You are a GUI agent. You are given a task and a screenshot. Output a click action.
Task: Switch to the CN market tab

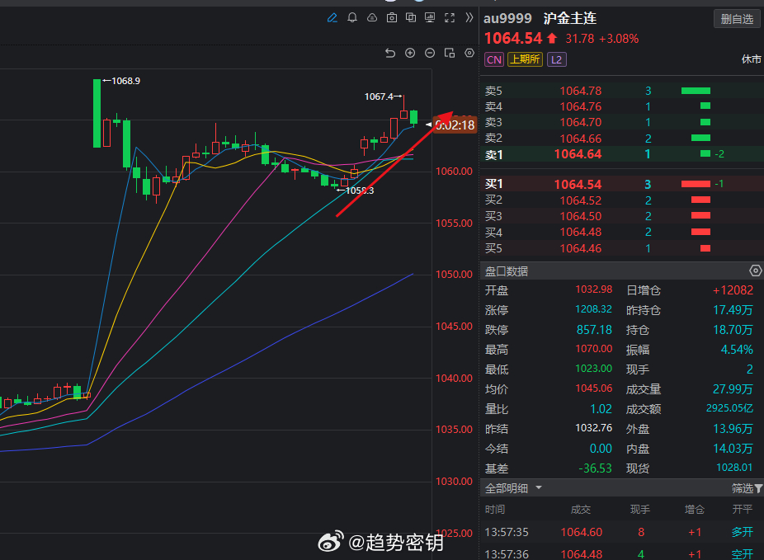pyautogui.click(x=493, y=59)
